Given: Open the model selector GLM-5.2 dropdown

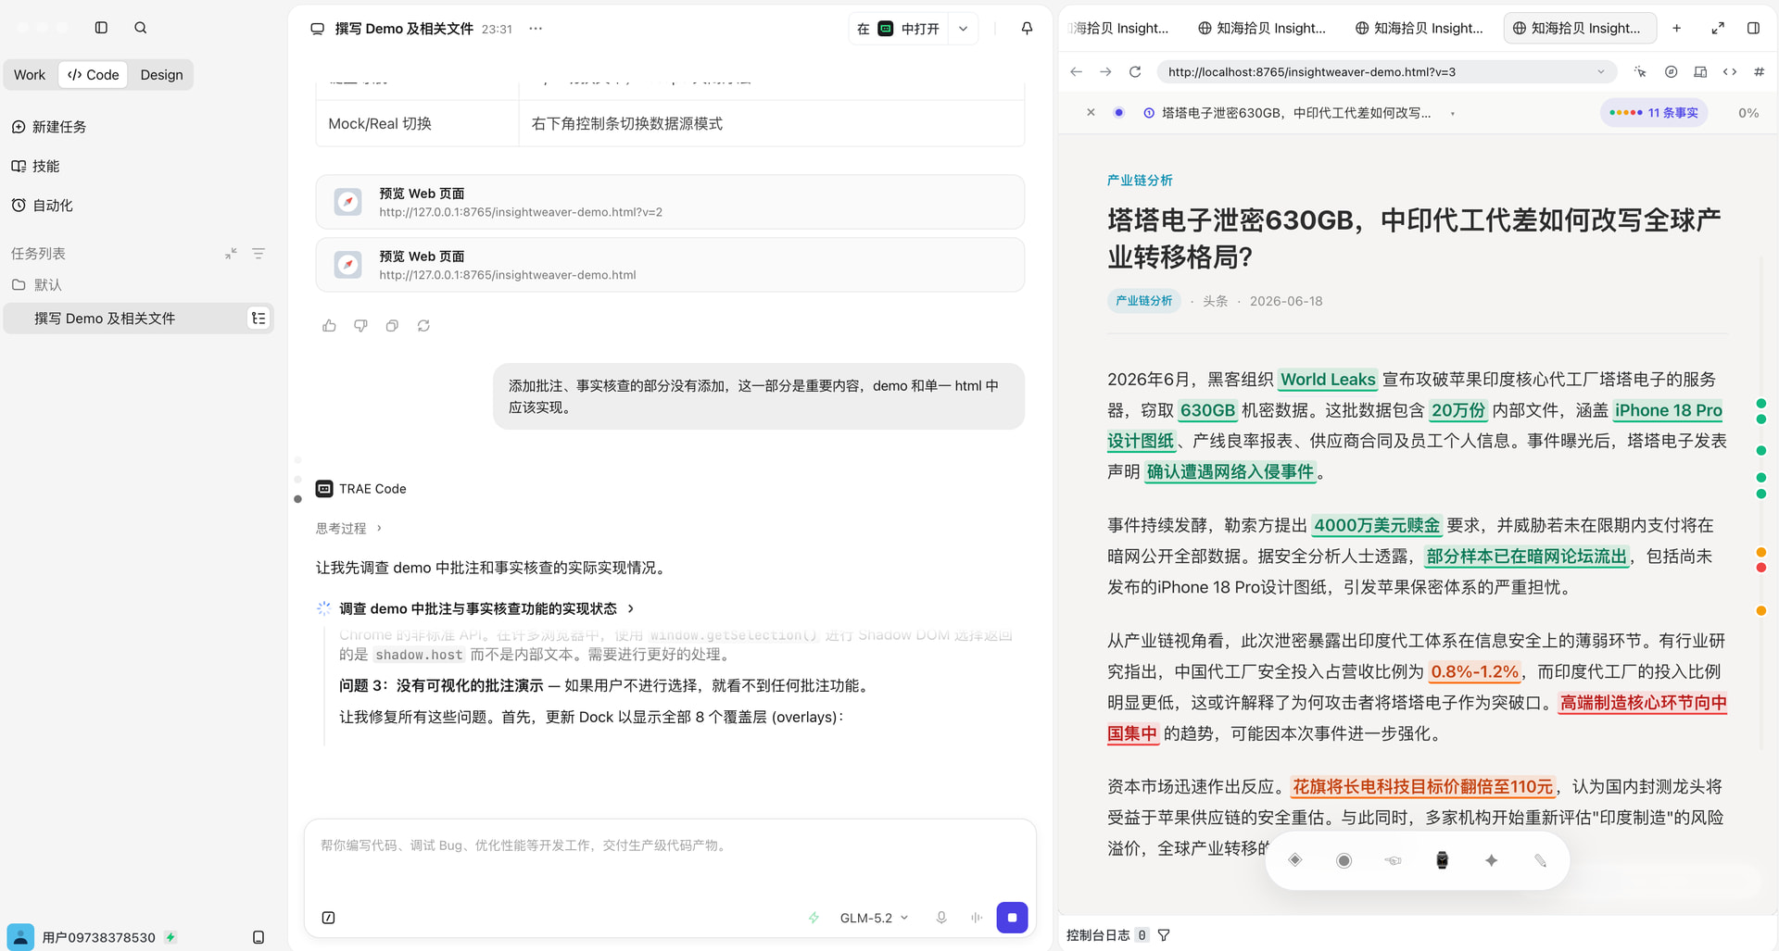Looking at the screenshot, I should tap(874, 918).
